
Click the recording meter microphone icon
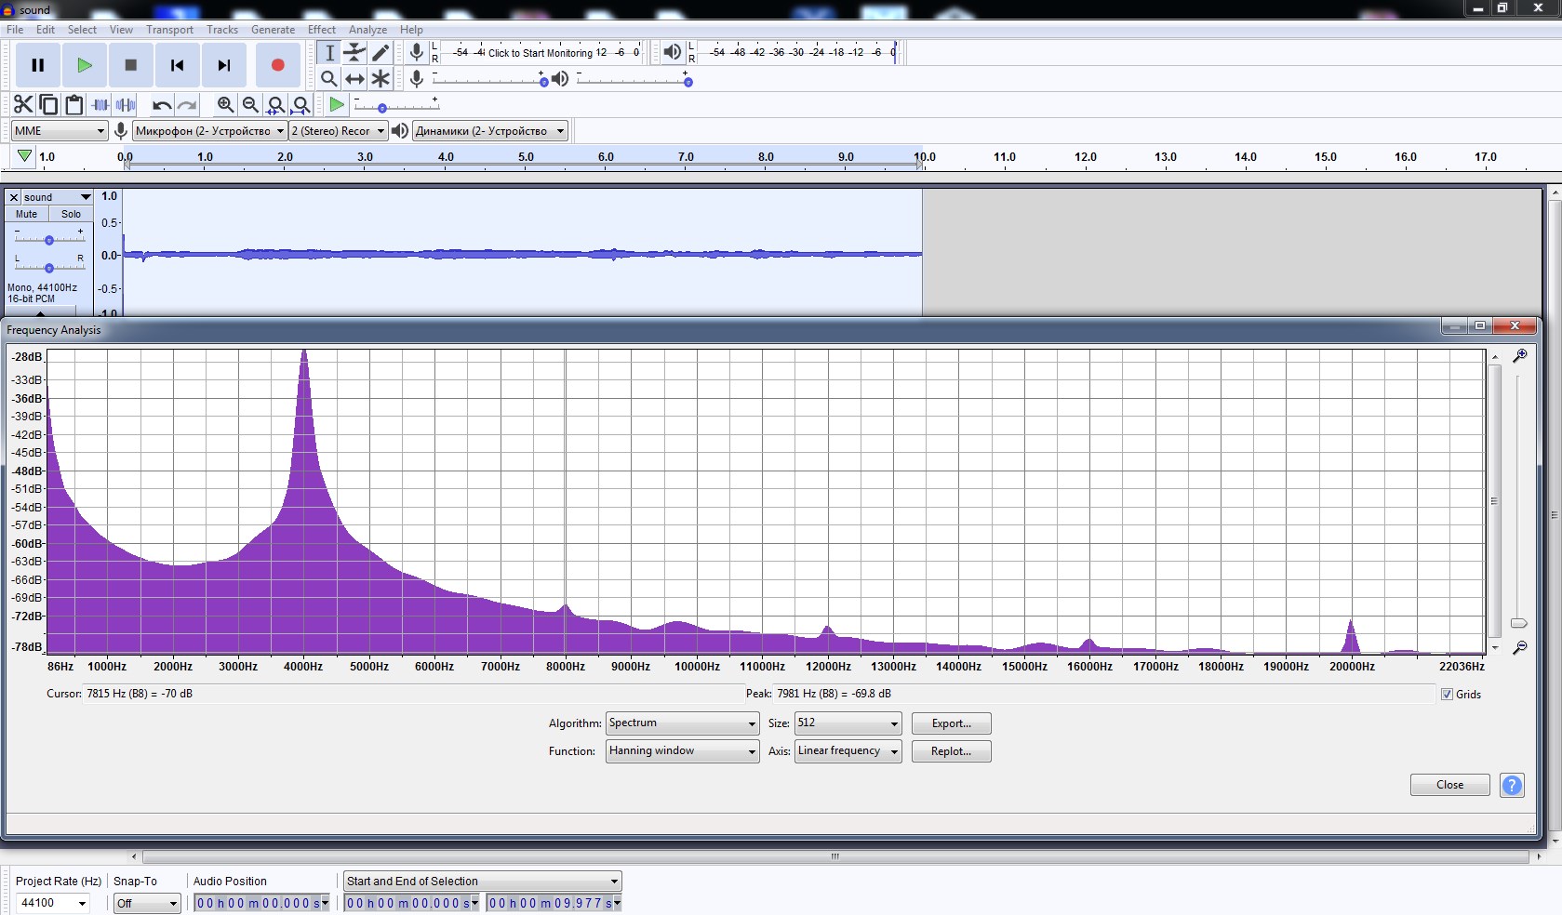click(417, 52)
